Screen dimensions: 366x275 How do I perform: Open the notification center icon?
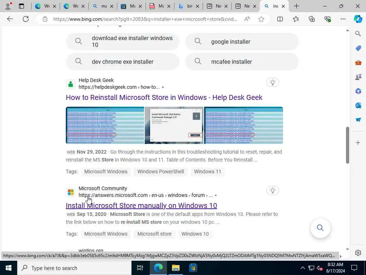pyautogui.click(x=354, y=268)
